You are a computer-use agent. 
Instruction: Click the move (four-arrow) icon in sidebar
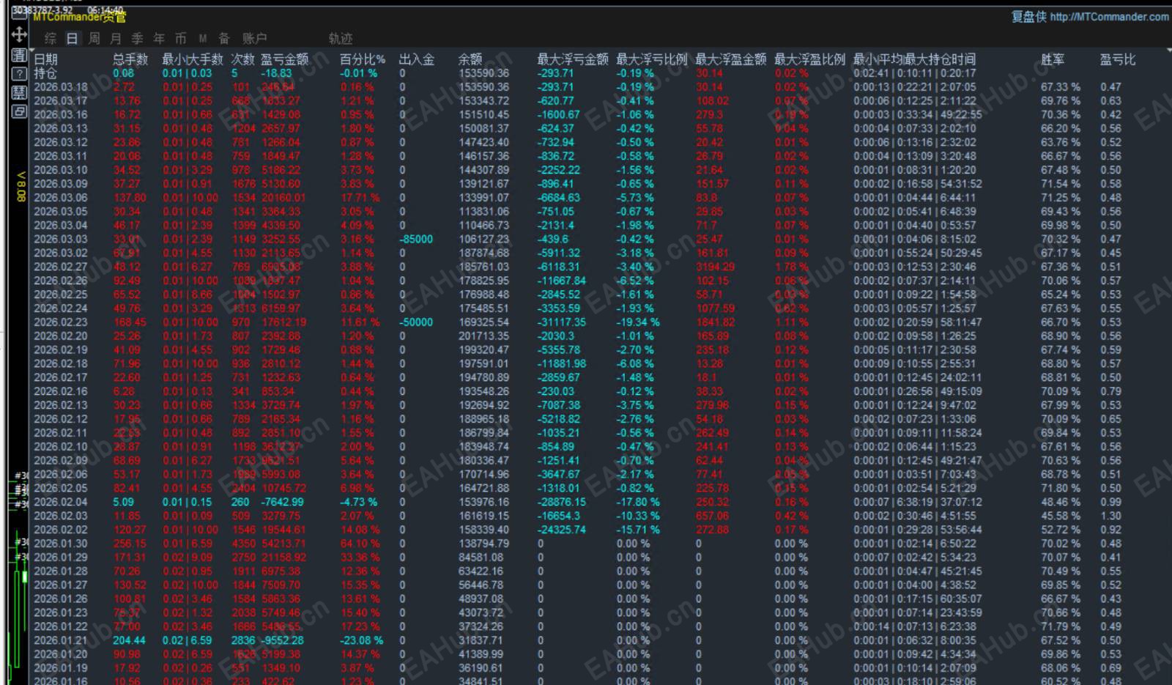coord(19,34)
